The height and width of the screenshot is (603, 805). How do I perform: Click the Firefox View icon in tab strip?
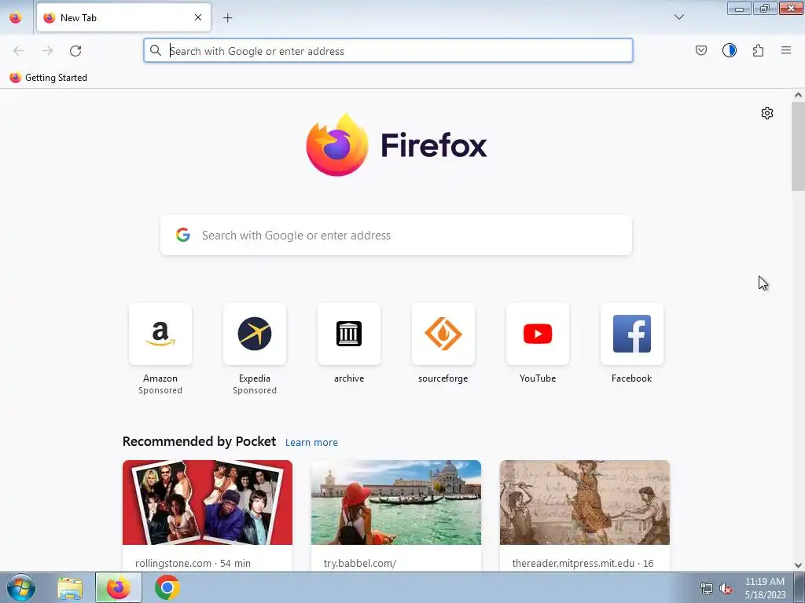click(x=16, y=17)
